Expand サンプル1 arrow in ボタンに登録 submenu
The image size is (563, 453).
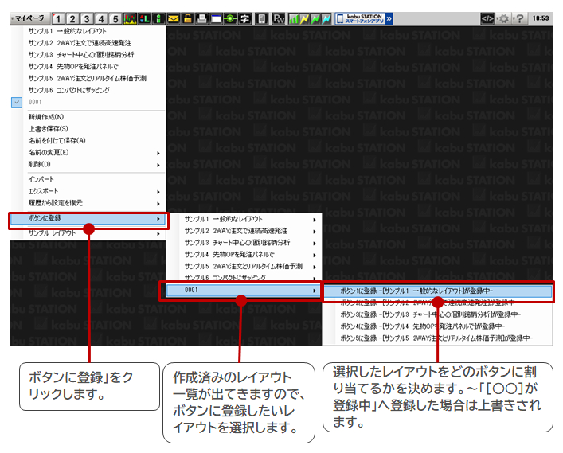315,220
